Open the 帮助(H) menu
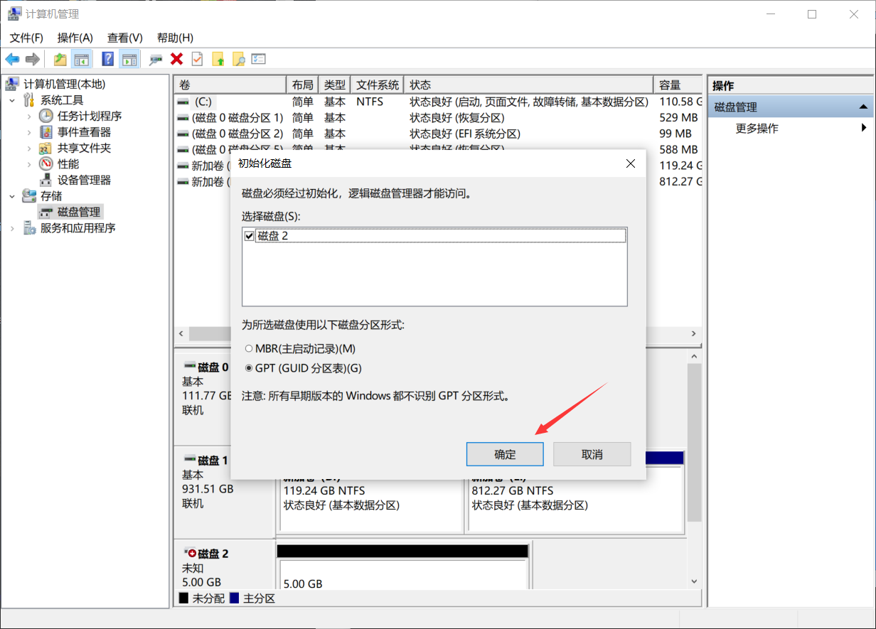 175,38
